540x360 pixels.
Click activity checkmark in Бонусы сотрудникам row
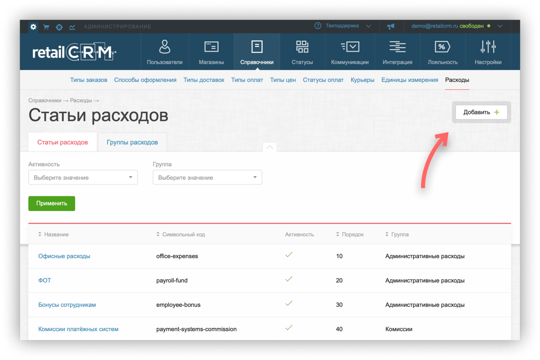point(289,304)
